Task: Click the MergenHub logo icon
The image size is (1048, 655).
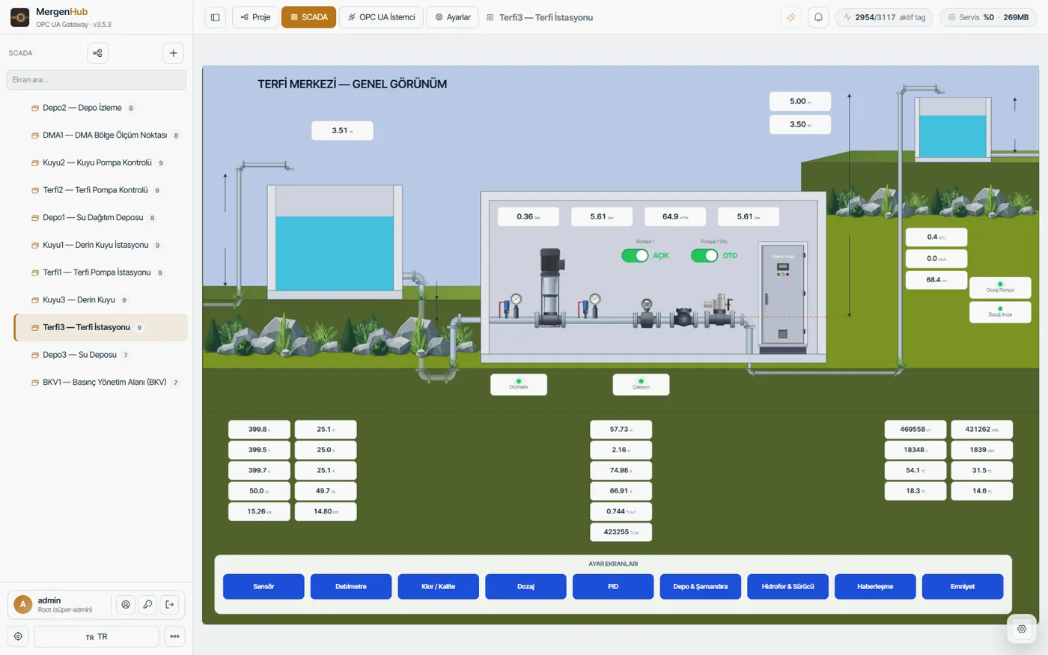Action: coord(20,17)
